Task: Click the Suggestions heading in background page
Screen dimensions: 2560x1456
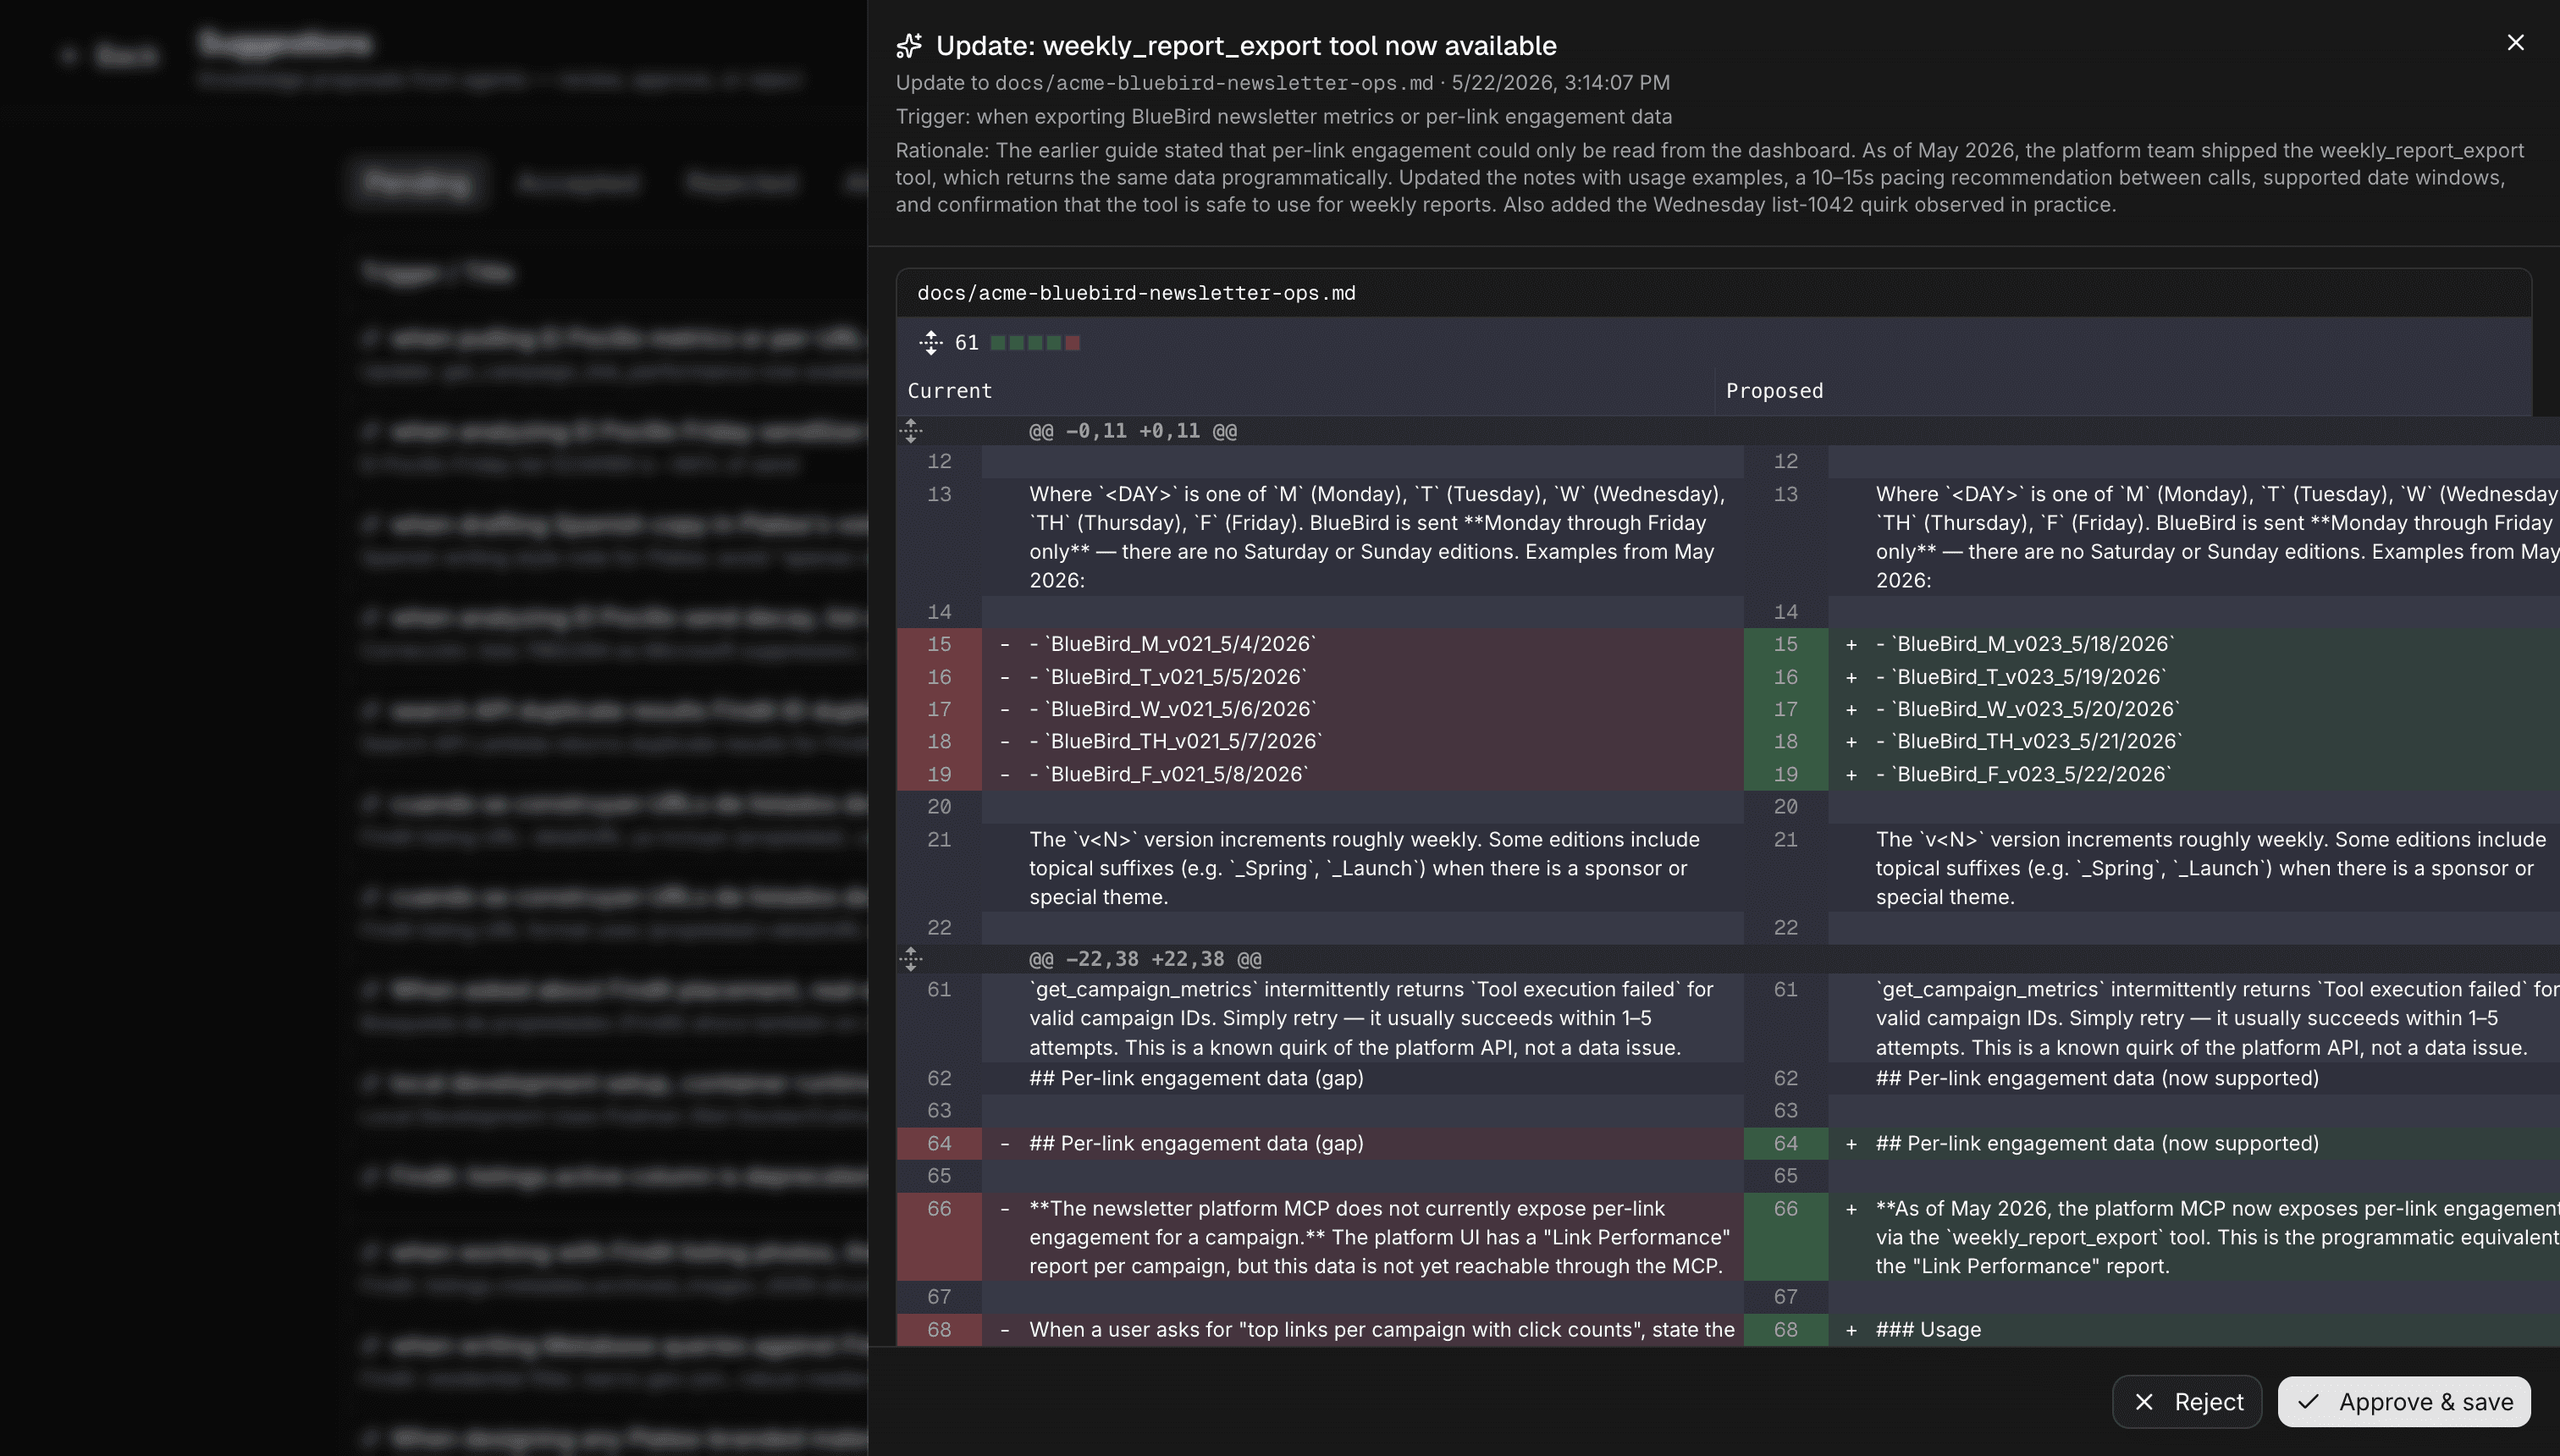Action: point(285,43)
